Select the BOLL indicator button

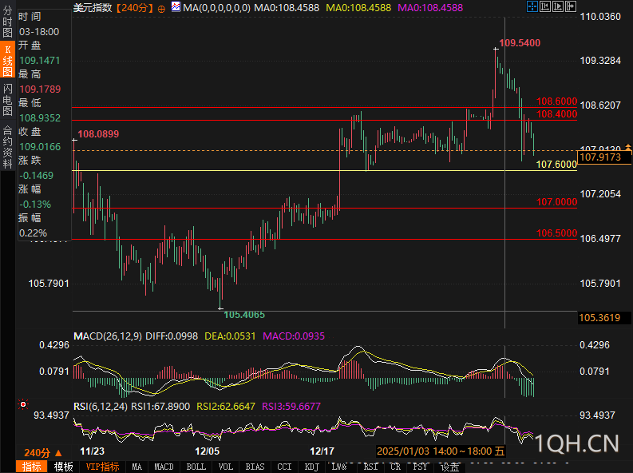pyautogui.click(x=196, y=467)
